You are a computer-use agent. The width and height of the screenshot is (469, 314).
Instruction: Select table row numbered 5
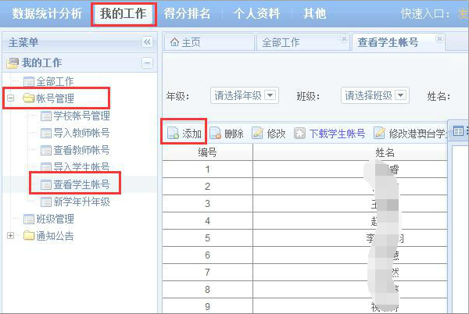point(305,238)
